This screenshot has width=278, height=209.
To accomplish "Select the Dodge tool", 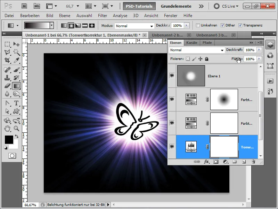I will pyautogui.click(x=16, y=94).
